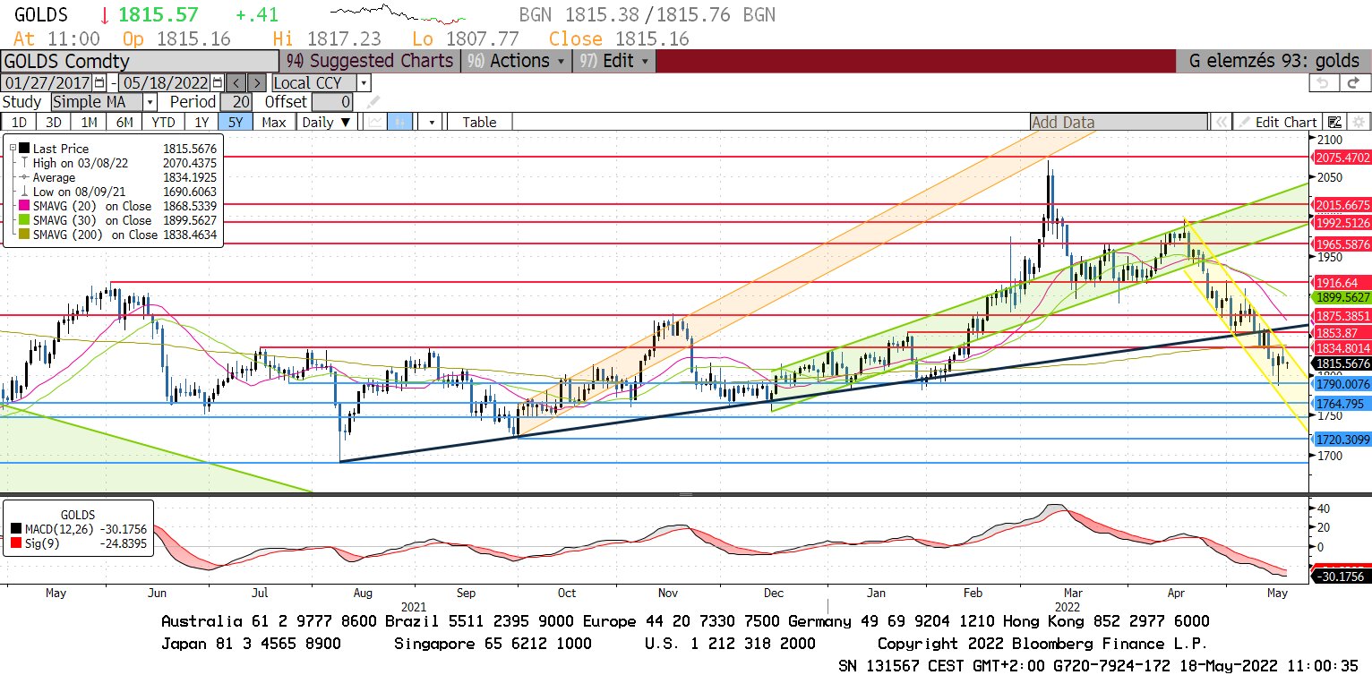Select the 1720.3099 support level label

1342,439
